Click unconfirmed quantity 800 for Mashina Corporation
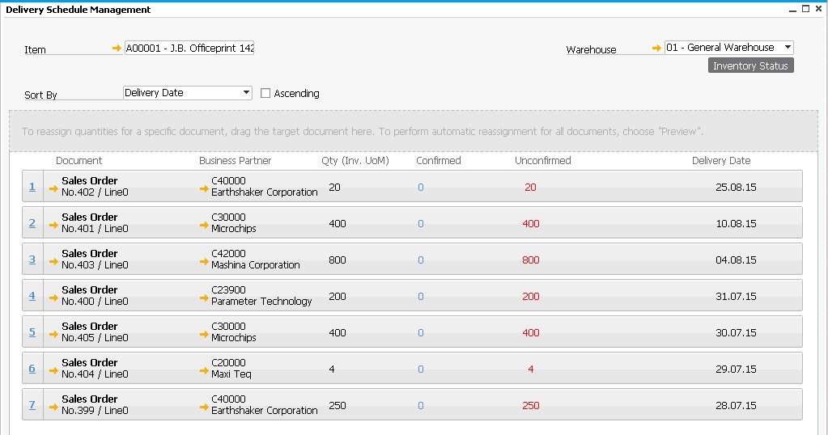 coord(530,260)
